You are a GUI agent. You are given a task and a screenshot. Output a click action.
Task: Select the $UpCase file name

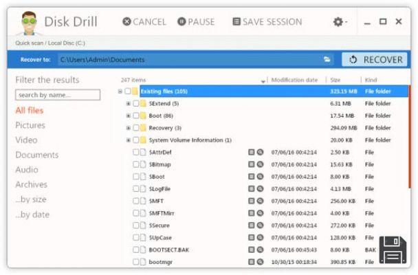point(160,238)
